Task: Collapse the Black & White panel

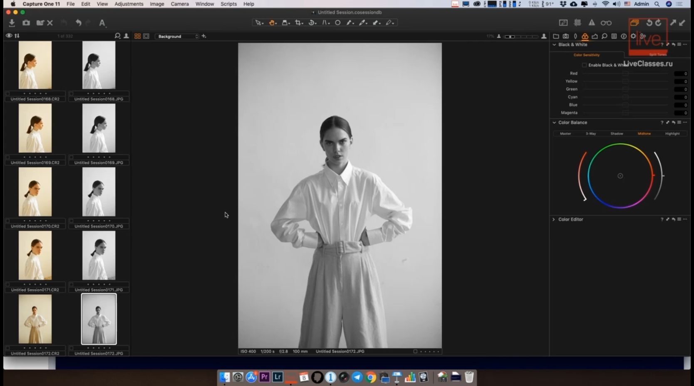Action: click(x=554, y=44)
